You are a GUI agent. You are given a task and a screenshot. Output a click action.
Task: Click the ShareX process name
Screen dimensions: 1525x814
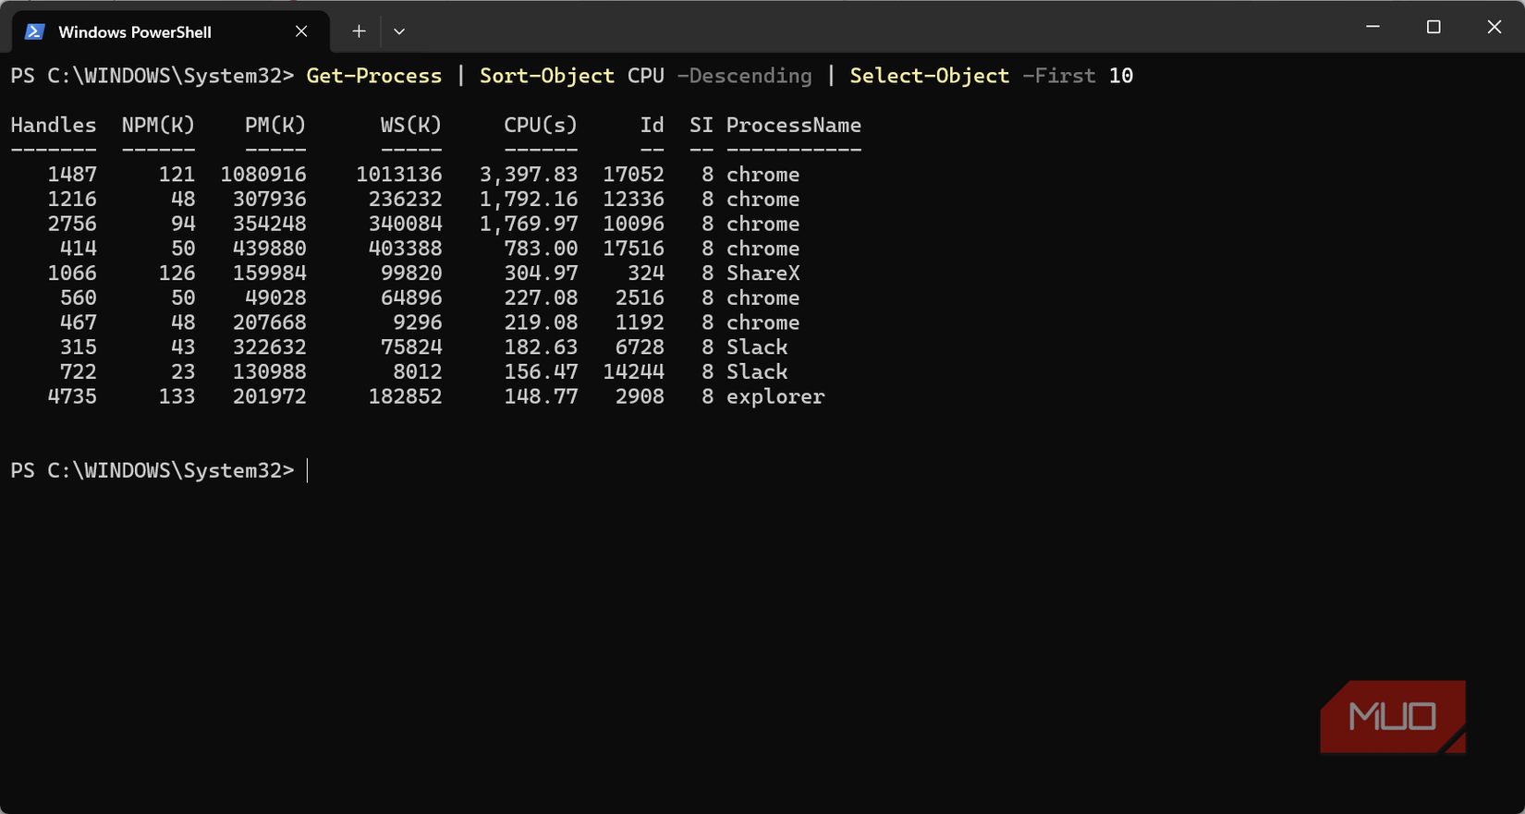[x=762, y=273]
